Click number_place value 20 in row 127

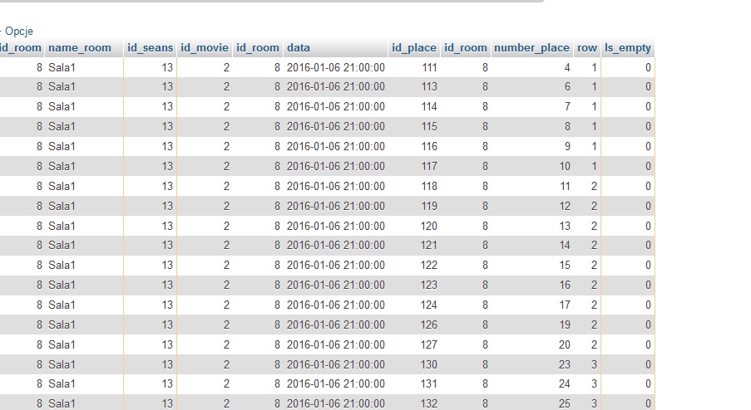pos(564,345)
